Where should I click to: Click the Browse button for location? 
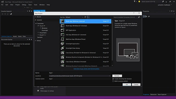click(117, 76)
